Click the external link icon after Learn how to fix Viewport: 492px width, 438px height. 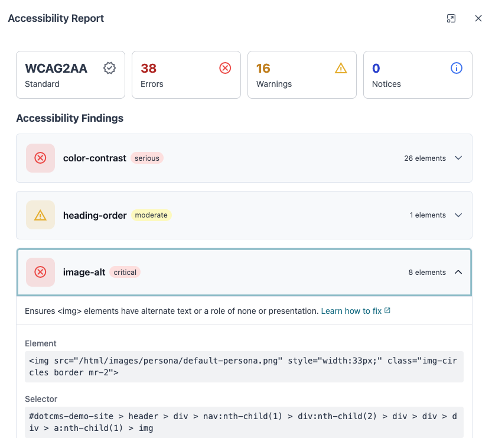click(x=387, y=310)
